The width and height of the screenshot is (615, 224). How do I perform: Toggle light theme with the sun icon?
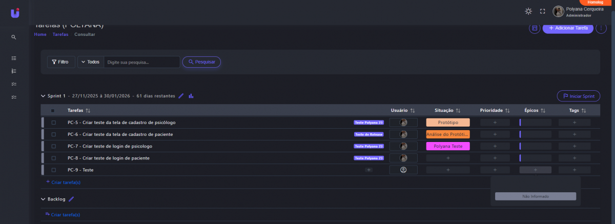coord(528,11)
